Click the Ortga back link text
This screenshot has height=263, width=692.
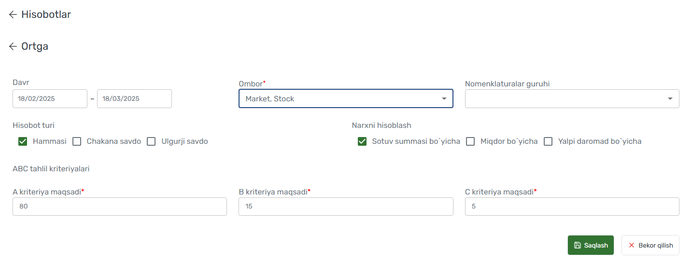[x=35, y=46]
